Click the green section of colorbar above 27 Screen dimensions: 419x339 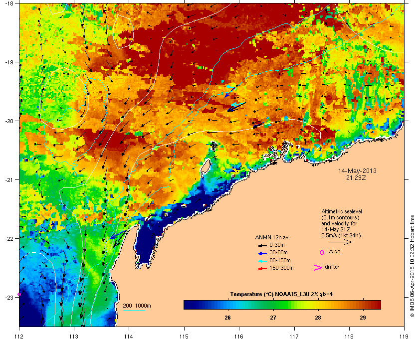point(273,305)
